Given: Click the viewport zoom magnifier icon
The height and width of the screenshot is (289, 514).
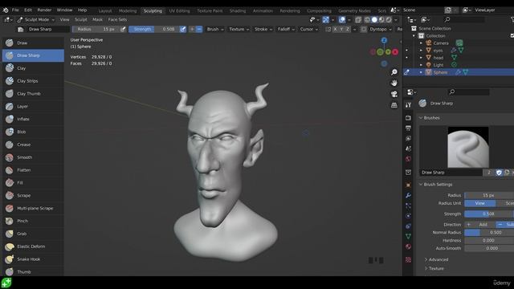Looking at the screenshot, I should tap(394, 71).
